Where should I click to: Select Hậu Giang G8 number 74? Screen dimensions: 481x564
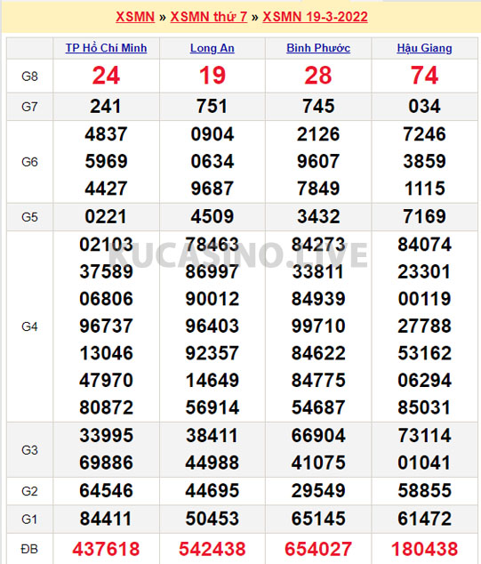[x=425, y=76]
